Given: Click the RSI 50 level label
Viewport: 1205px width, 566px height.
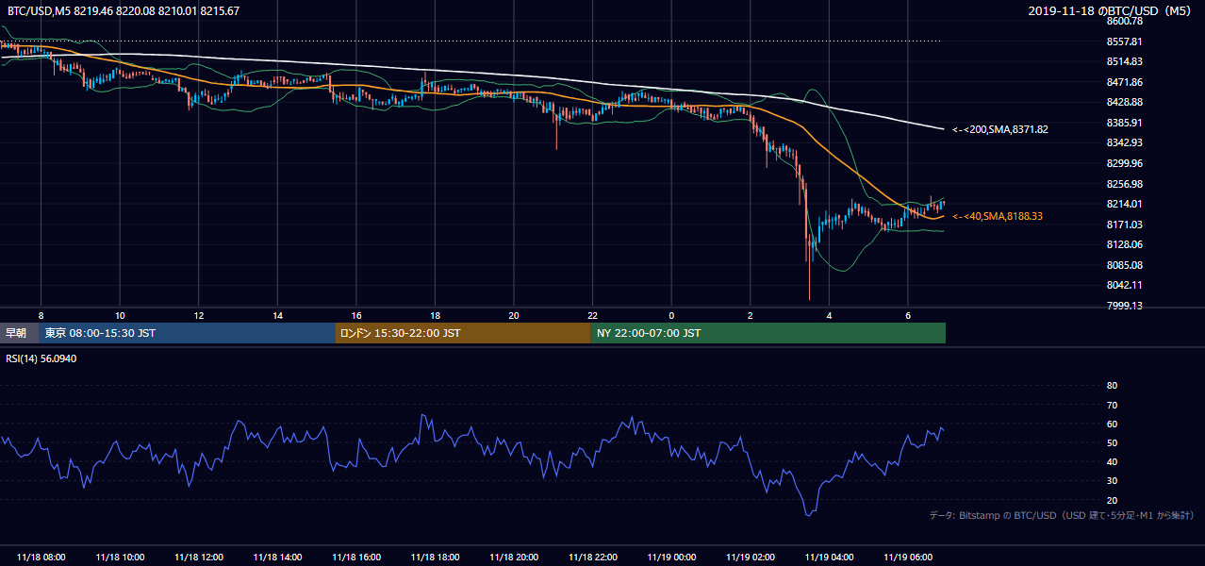Looking at the screenshot, I should click(x=1112, y=442).
